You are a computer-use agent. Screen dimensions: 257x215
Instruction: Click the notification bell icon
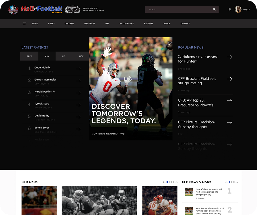click(230, 9)
